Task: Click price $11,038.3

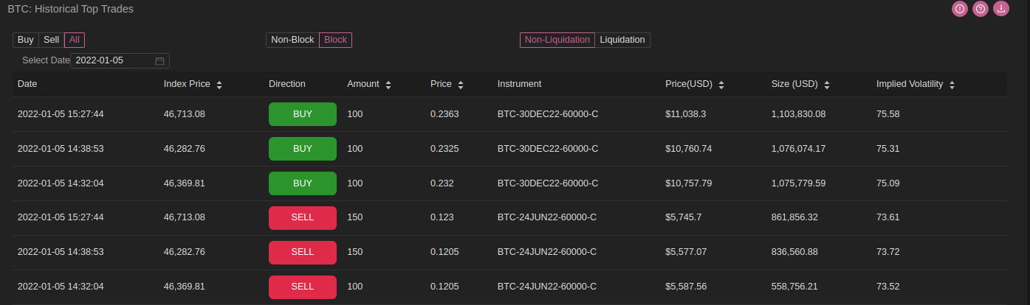Action: (686, 114)
